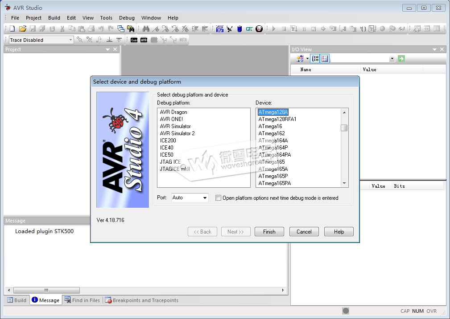Click the Cancel button in the dialog
The image size is (450, 319).
coord(304,232)
